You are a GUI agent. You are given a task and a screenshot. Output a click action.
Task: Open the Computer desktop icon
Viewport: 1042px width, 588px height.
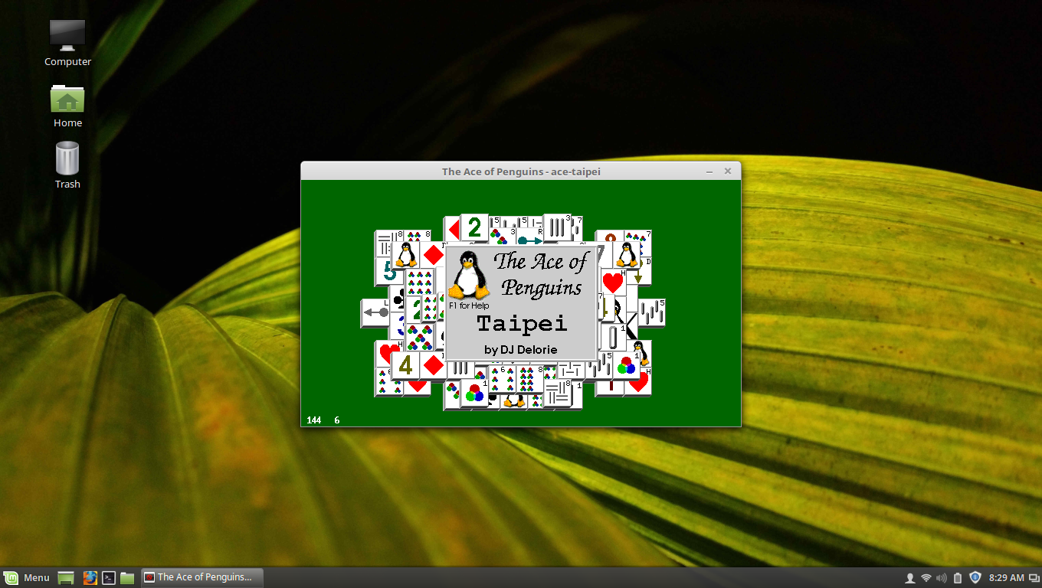(67, 43)
